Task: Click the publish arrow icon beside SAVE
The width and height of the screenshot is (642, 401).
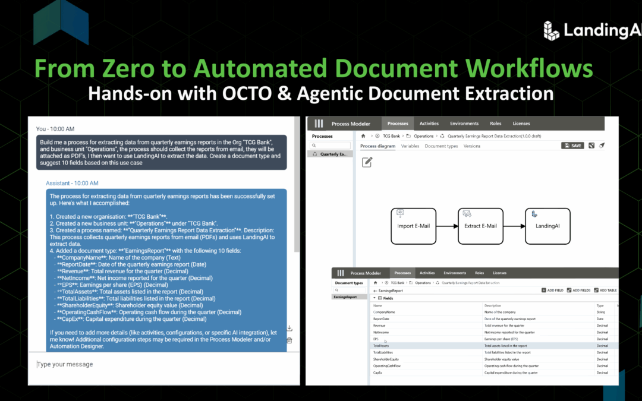Action: pos(602,145)
